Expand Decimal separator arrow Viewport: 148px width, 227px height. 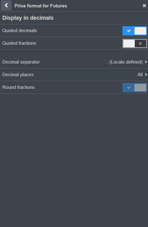coord(146,62)
